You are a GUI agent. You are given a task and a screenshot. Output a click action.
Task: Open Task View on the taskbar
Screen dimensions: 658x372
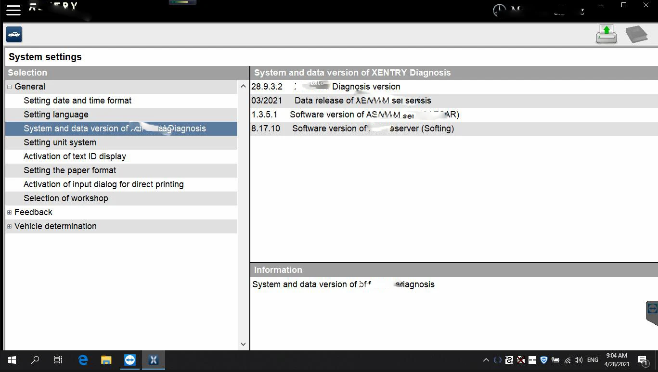point(58,360)
